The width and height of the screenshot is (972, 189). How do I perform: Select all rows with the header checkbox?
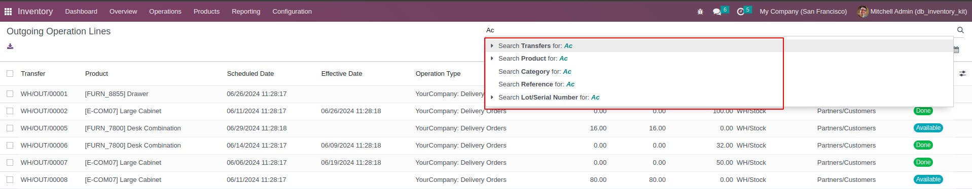[x=10, y=74]
